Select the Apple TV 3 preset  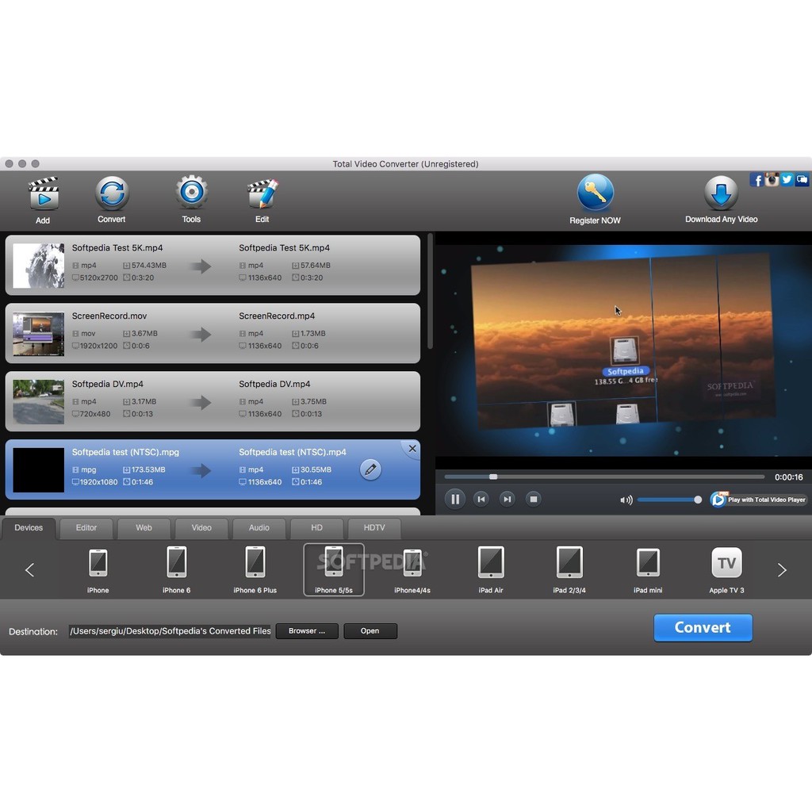(726, 569)
